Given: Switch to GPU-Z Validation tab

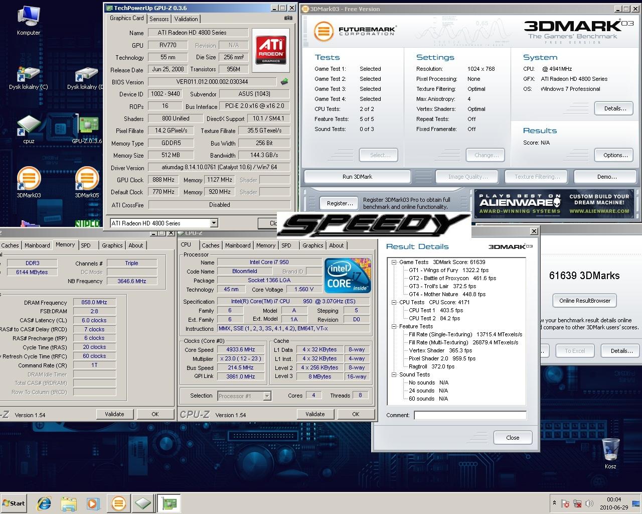Looking at the screenshot, I should point(186,19).
